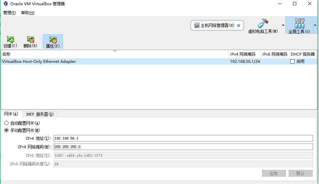Switch to the Adapter (网卡) tab

12,114
